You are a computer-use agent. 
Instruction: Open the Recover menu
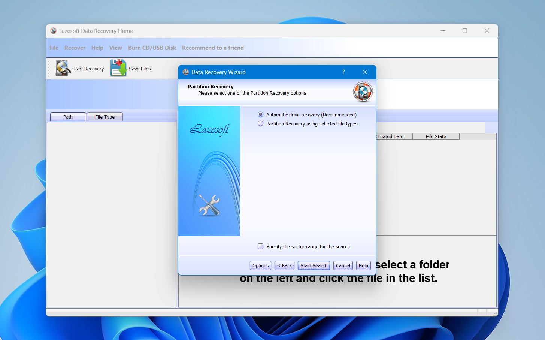[75, 48]
